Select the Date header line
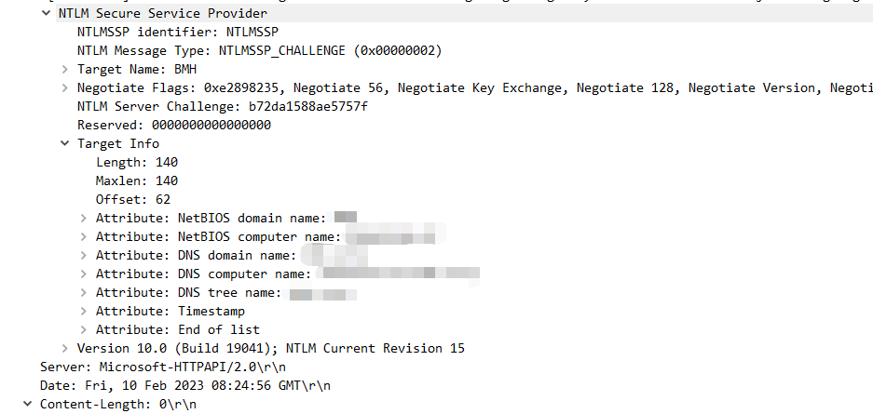873x414 pixels. pyautogui.click(x=185, y=386)
